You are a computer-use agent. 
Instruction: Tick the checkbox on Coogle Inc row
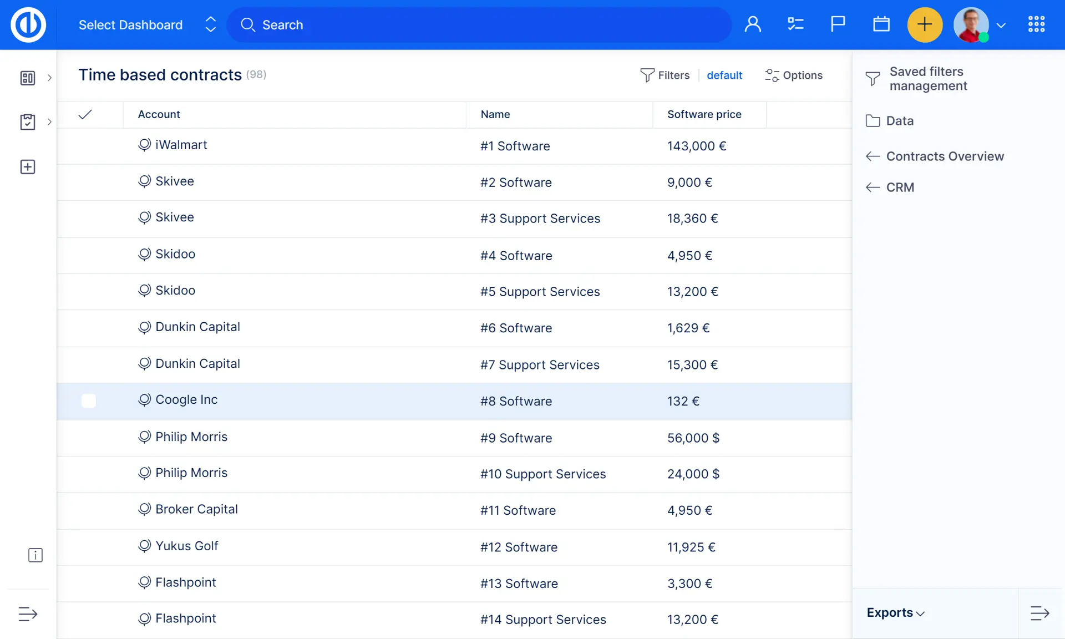[x=89, y=401]
